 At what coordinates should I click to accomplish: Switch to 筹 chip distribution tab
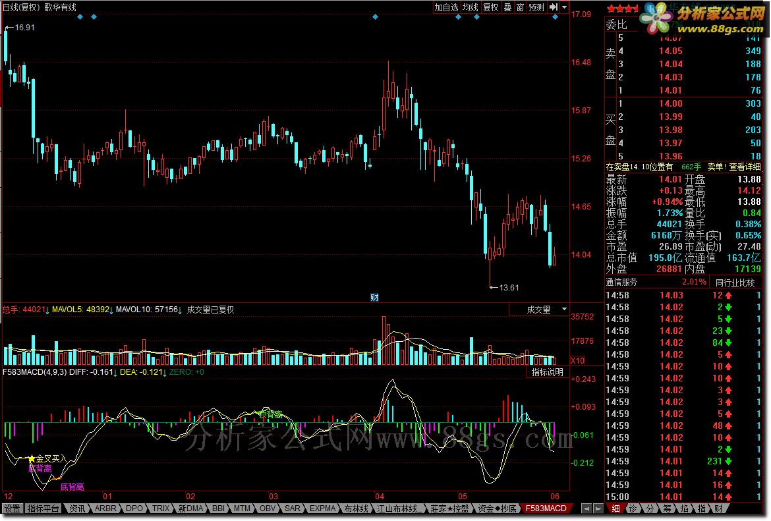point(668,508)
